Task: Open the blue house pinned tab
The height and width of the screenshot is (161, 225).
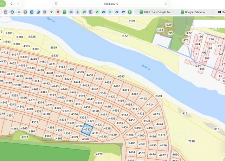Action: [12, 12]
